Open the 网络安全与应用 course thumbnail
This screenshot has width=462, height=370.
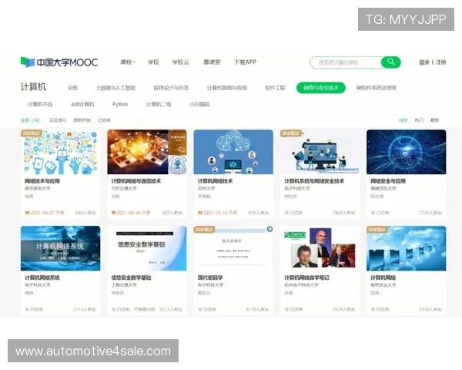[407, 152]
